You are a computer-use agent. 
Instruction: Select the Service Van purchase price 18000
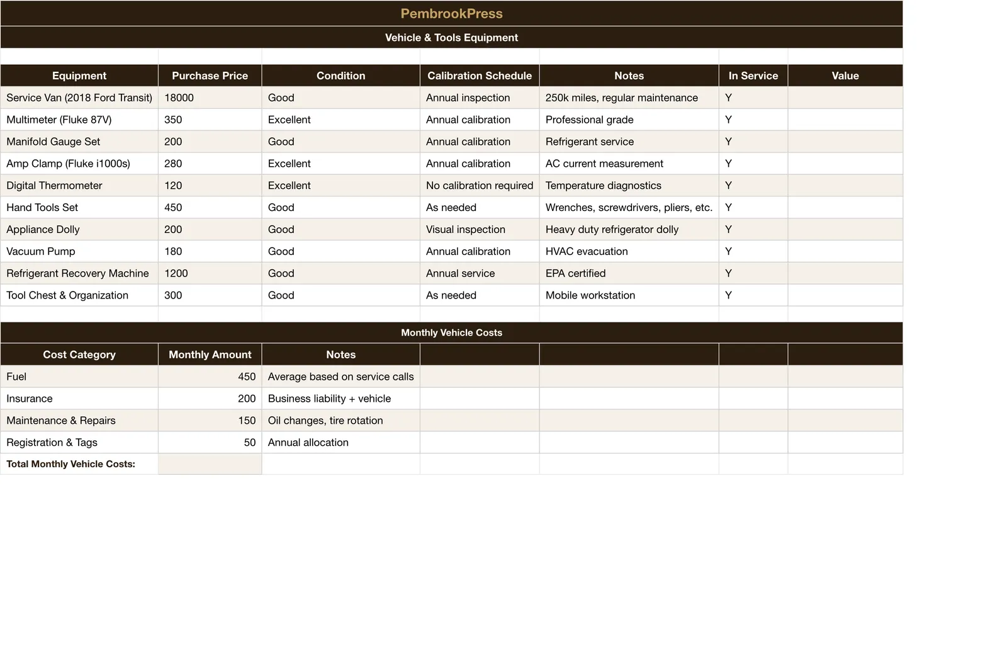point(210,98)
